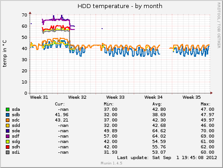Click sdi avg value 53.07
Viewport: 223px width, 168px height.
159,152
